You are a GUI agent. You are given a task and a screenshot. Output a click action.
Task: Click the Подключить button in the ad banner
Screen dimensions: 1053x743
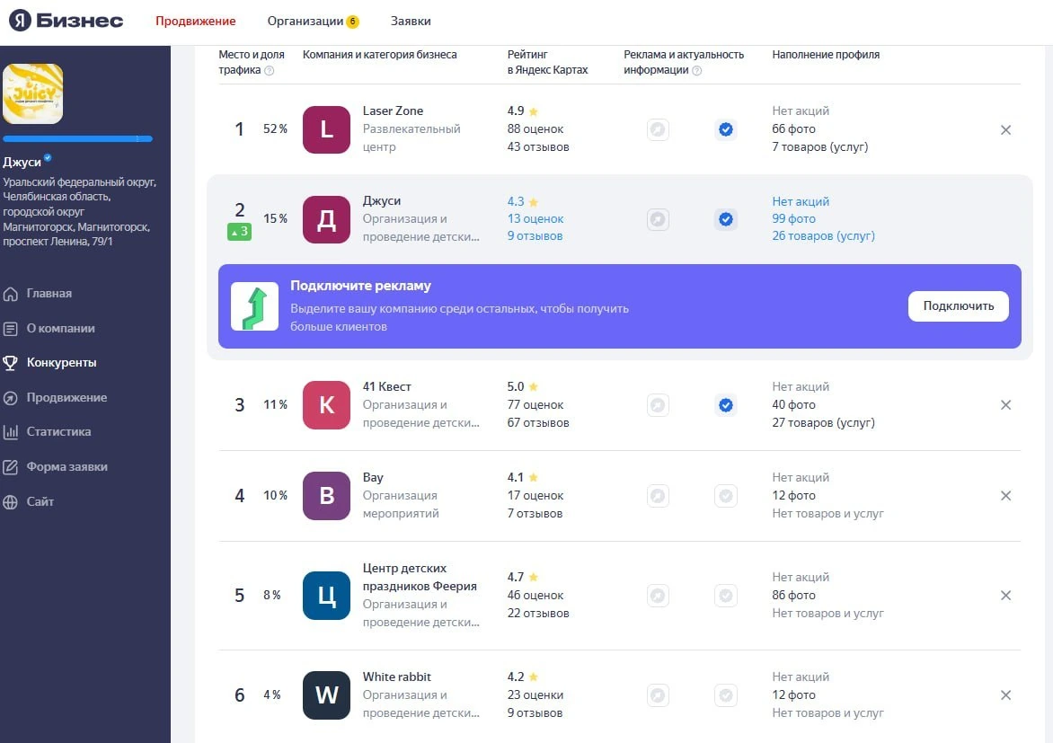click(x=959, y=306)
